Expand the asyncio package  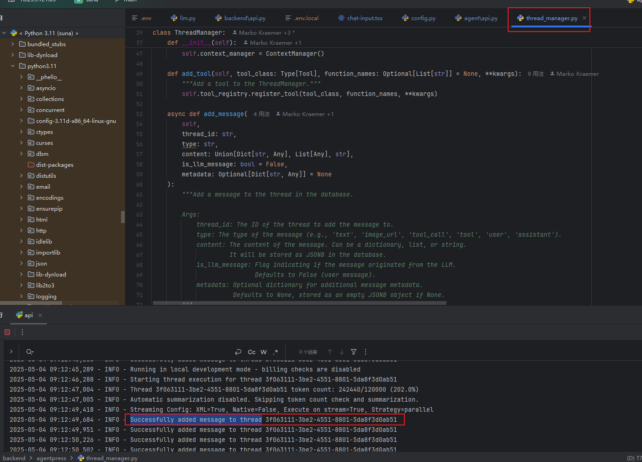[21, 88]
